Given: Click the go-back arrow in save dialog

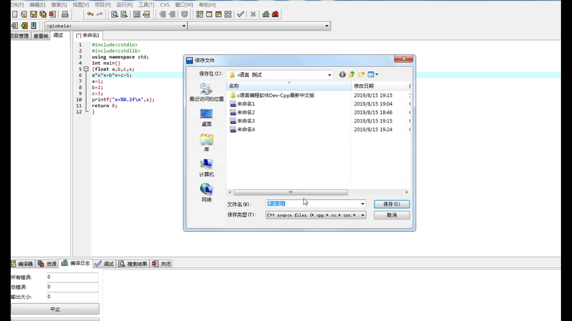Looking at the screenshot, I should click(342, 75).
